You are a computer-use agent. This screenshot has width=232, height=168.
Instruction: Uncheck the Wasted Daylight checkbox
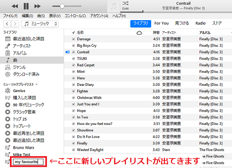73,150
